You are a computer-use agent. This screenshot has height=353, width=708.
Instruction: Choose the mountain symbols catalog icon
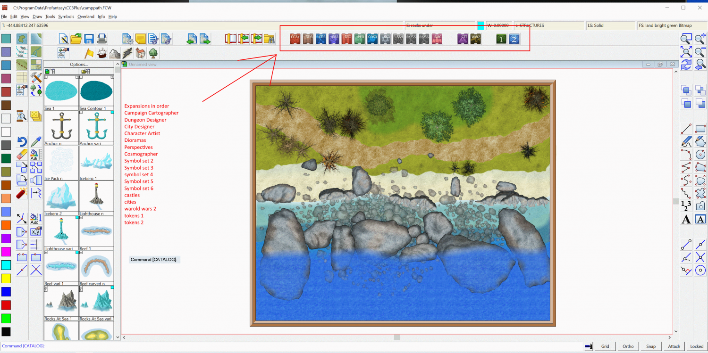[x=114, y=53]
